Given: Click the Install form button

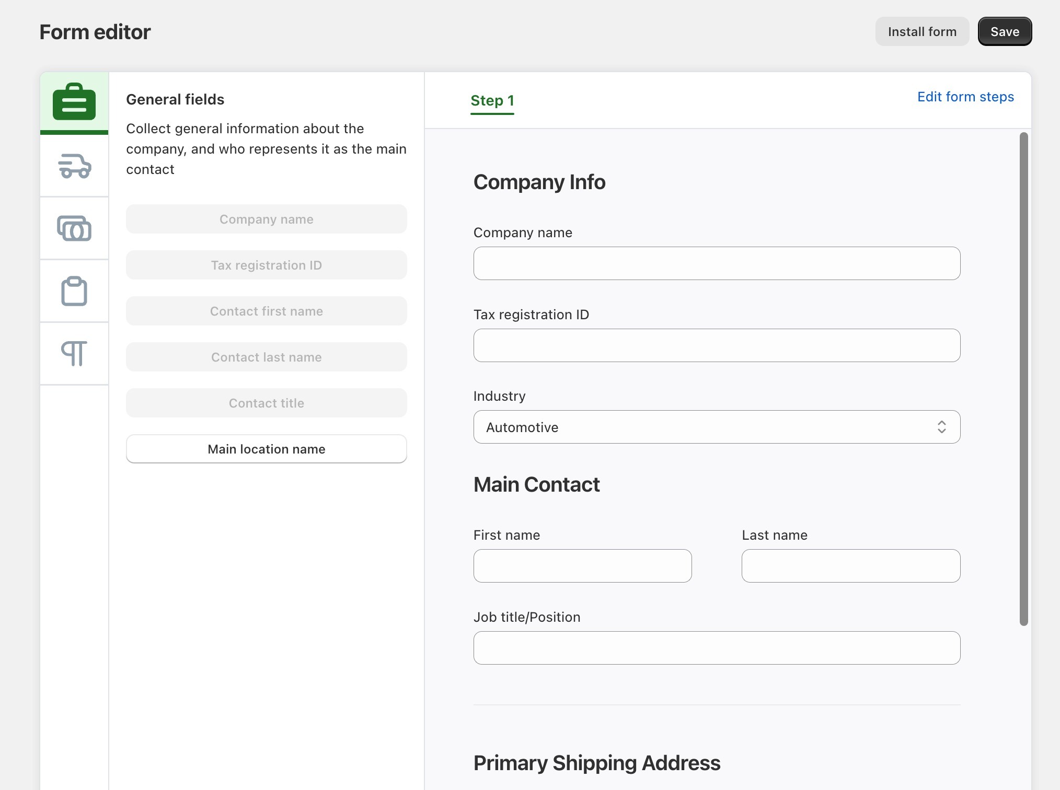Looking at the screenshot, I should (x=922, y=31).
